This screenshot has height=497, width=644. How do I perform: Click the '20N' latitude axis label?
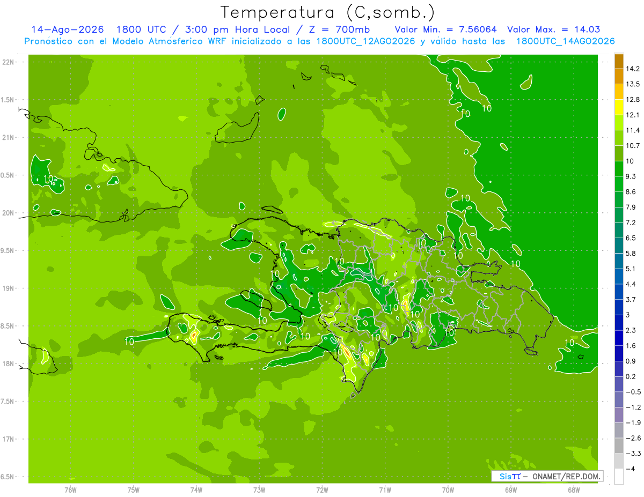pos(9,213)
